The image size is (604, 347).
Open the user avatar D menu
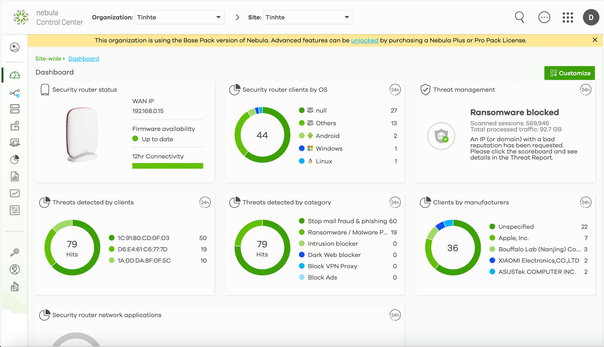point(591,17)
